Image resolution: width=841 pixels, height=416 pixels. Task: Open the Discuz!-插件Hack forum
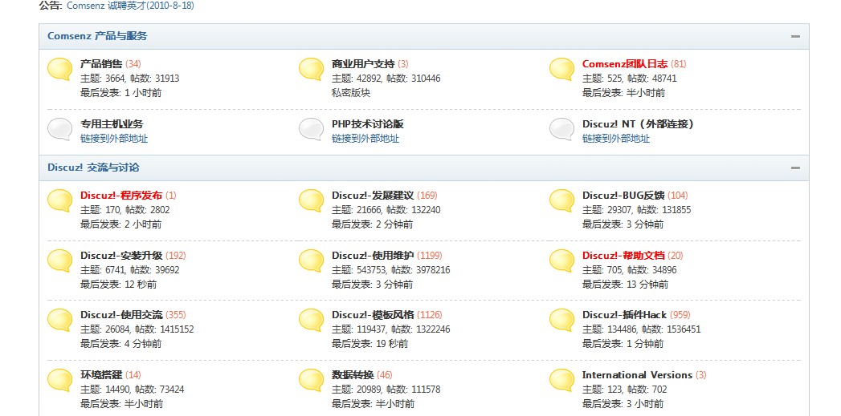(625, 315)
